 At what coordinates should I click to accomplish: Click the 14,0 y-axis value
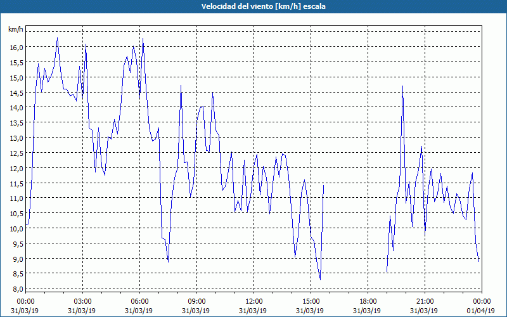pyautogui.click(x=16, y=108)
